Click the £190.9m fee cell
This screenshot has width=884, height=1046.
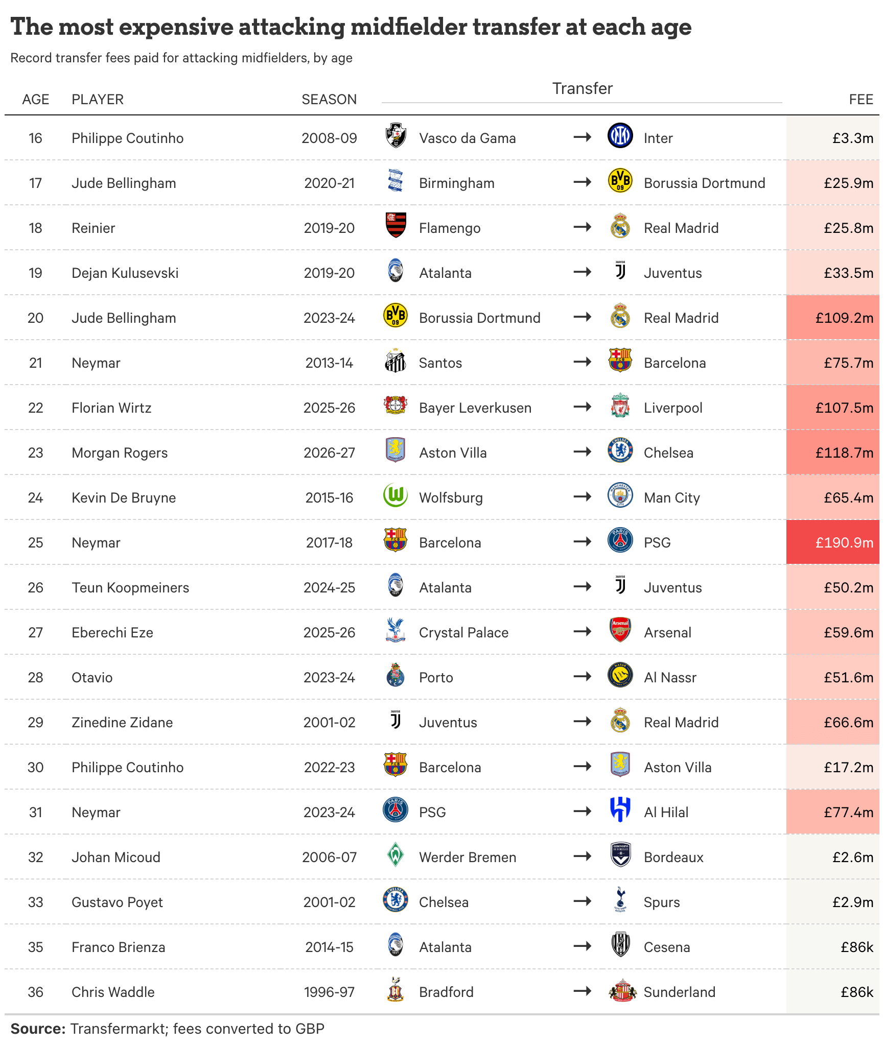pos(833,542)
